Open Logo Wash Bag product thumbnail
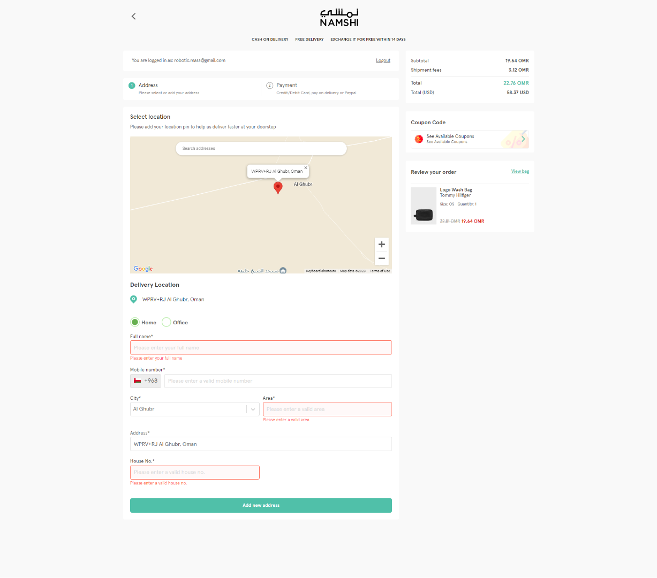Screen dimensions: 657x578 (424, 206)
